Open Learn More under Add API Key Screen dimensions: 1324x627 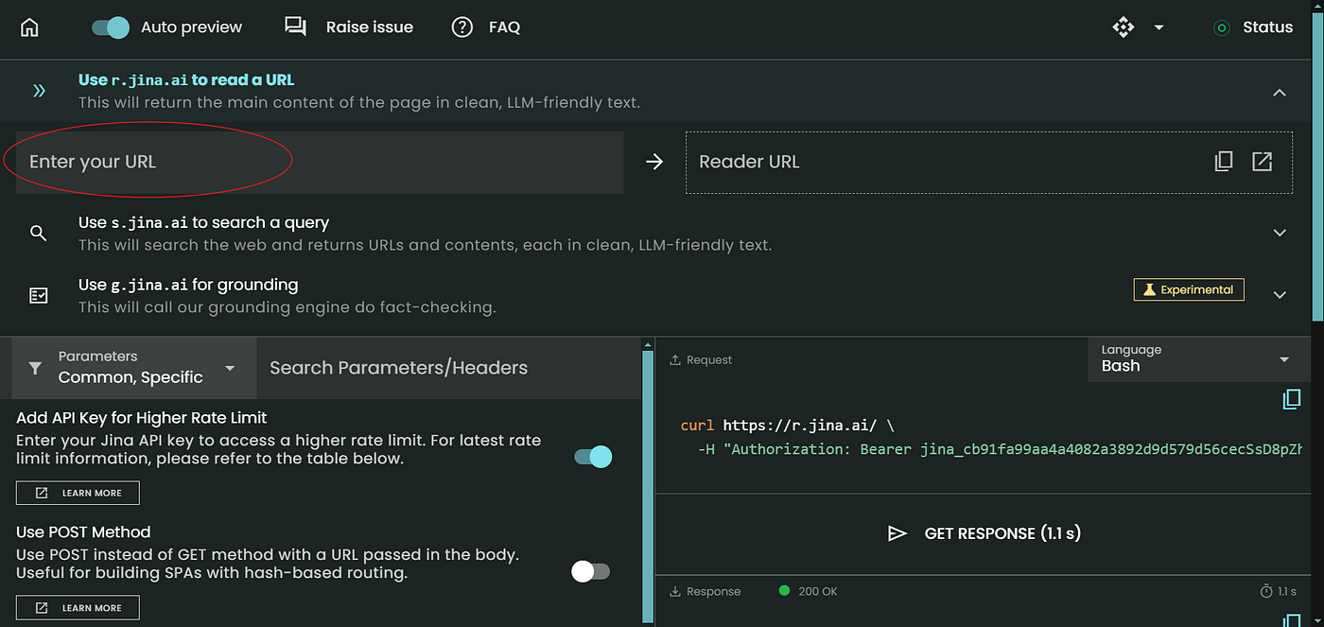click(78, 493)
